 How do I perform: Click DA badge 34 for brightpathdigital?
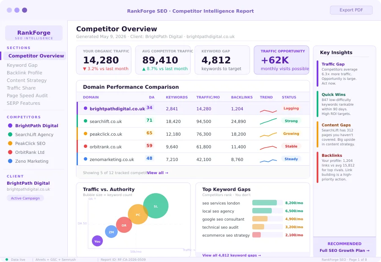pyautogui.click(x=149, y=108)
